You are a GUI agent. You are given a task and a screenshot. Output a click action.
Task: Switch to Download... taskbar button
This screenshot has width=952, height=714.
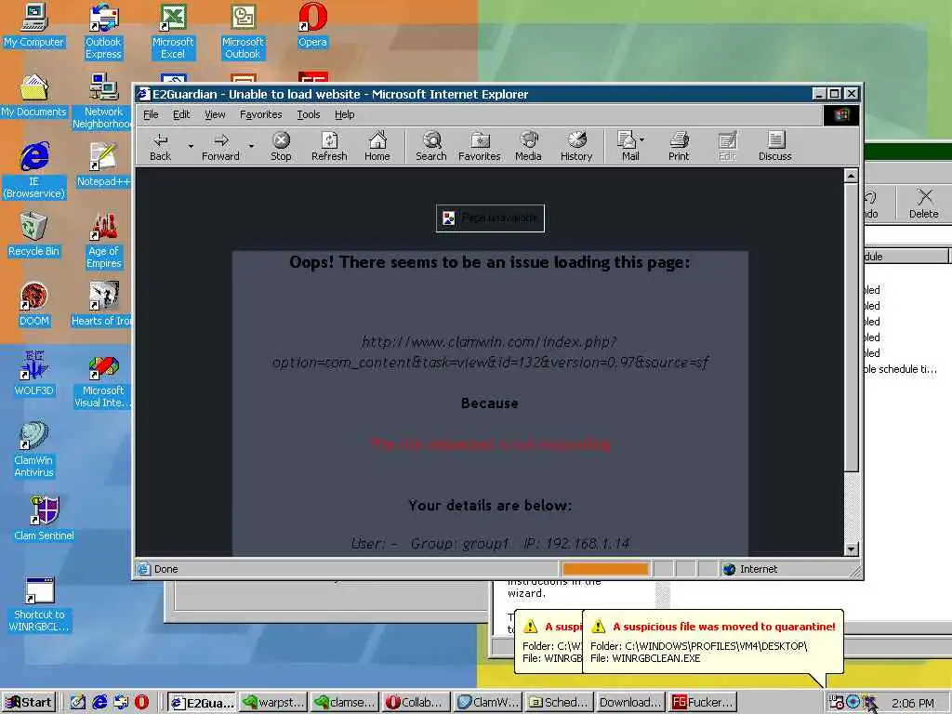(x=631, y=703)
